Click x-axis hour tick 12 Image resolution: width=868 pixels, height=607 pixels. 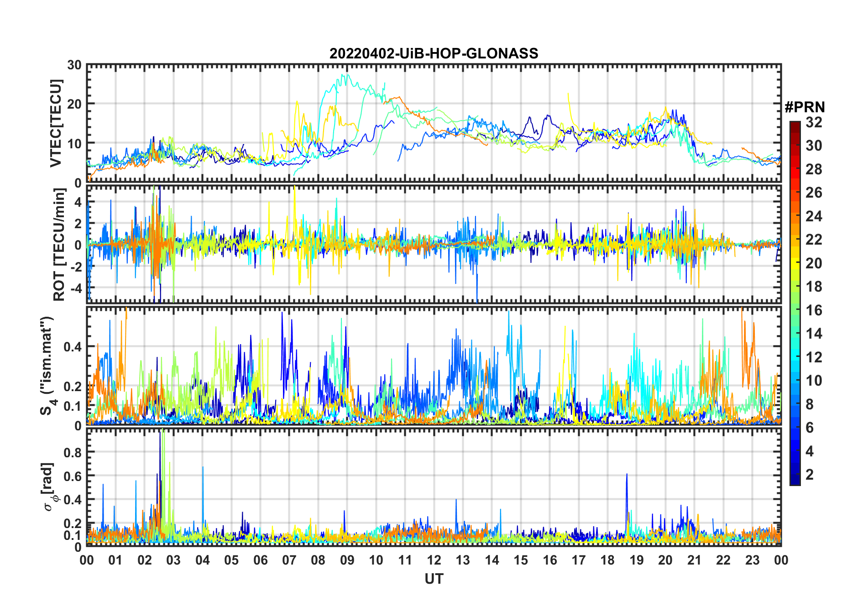434,560
